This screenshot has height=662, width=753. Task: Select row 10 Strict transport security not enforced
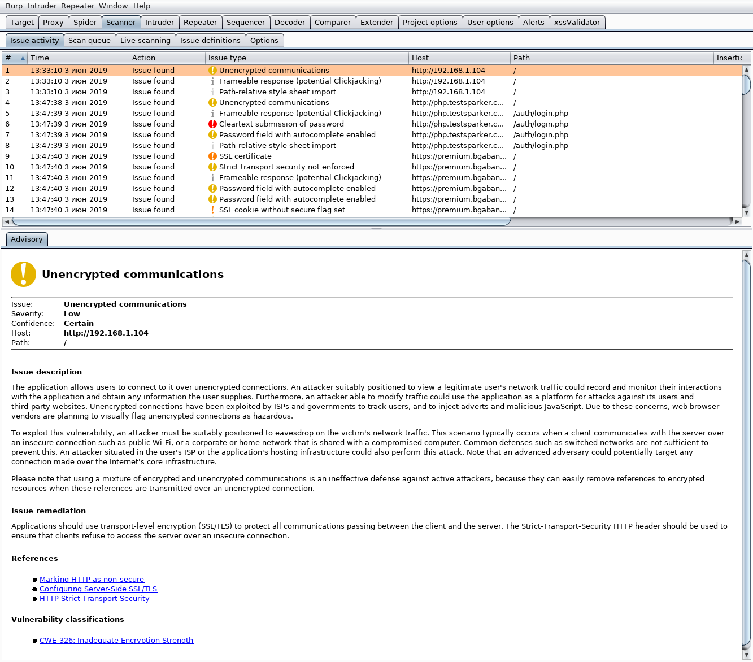click(x=286, y=167)
